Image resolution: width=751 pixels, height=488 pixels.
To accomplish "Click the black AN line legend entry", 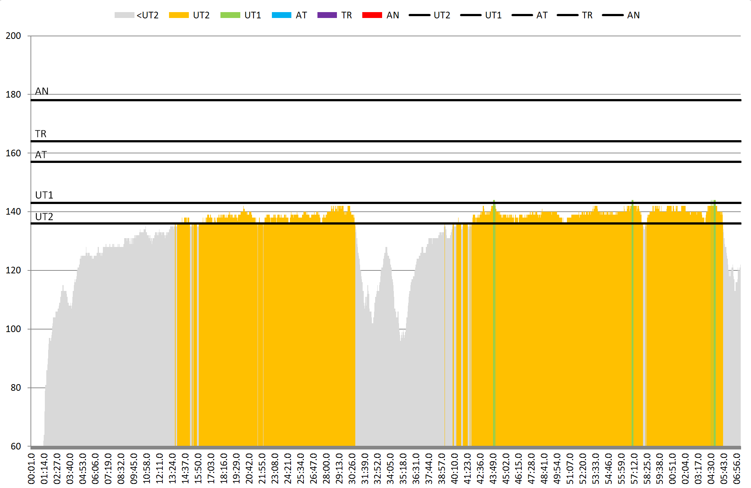I will [x=612, y=15].
